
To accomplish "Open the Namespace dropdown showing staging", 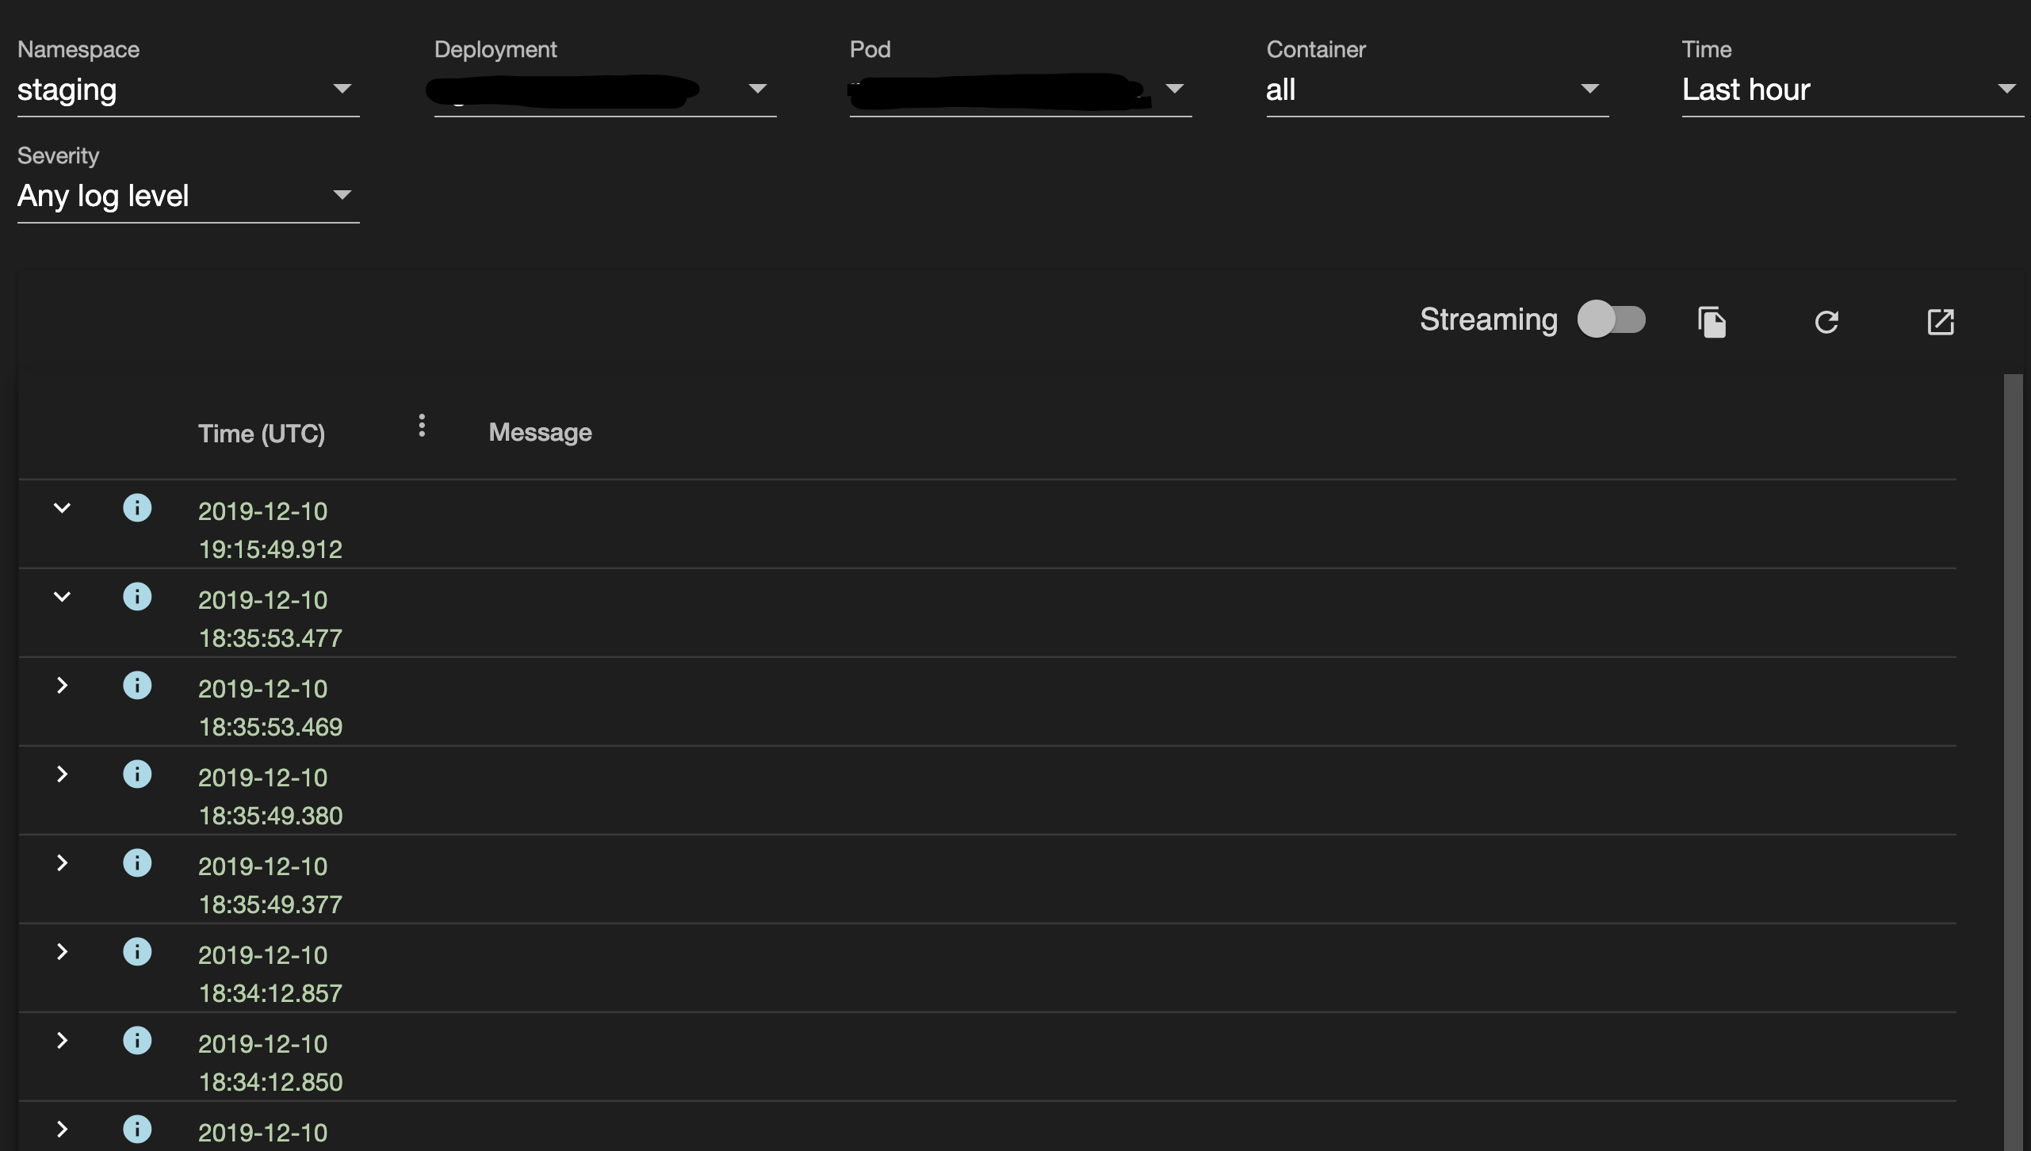I will click(x=342, y=89).
